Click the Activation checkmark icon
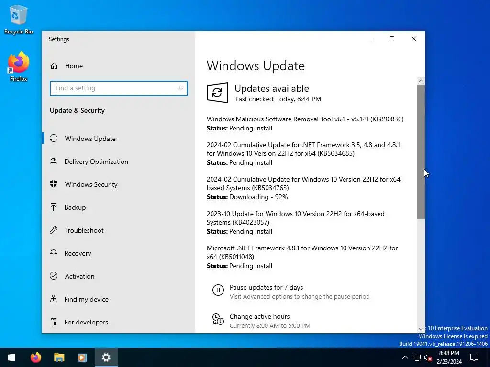This screenshot has width=490, height=367. [54, 276]
